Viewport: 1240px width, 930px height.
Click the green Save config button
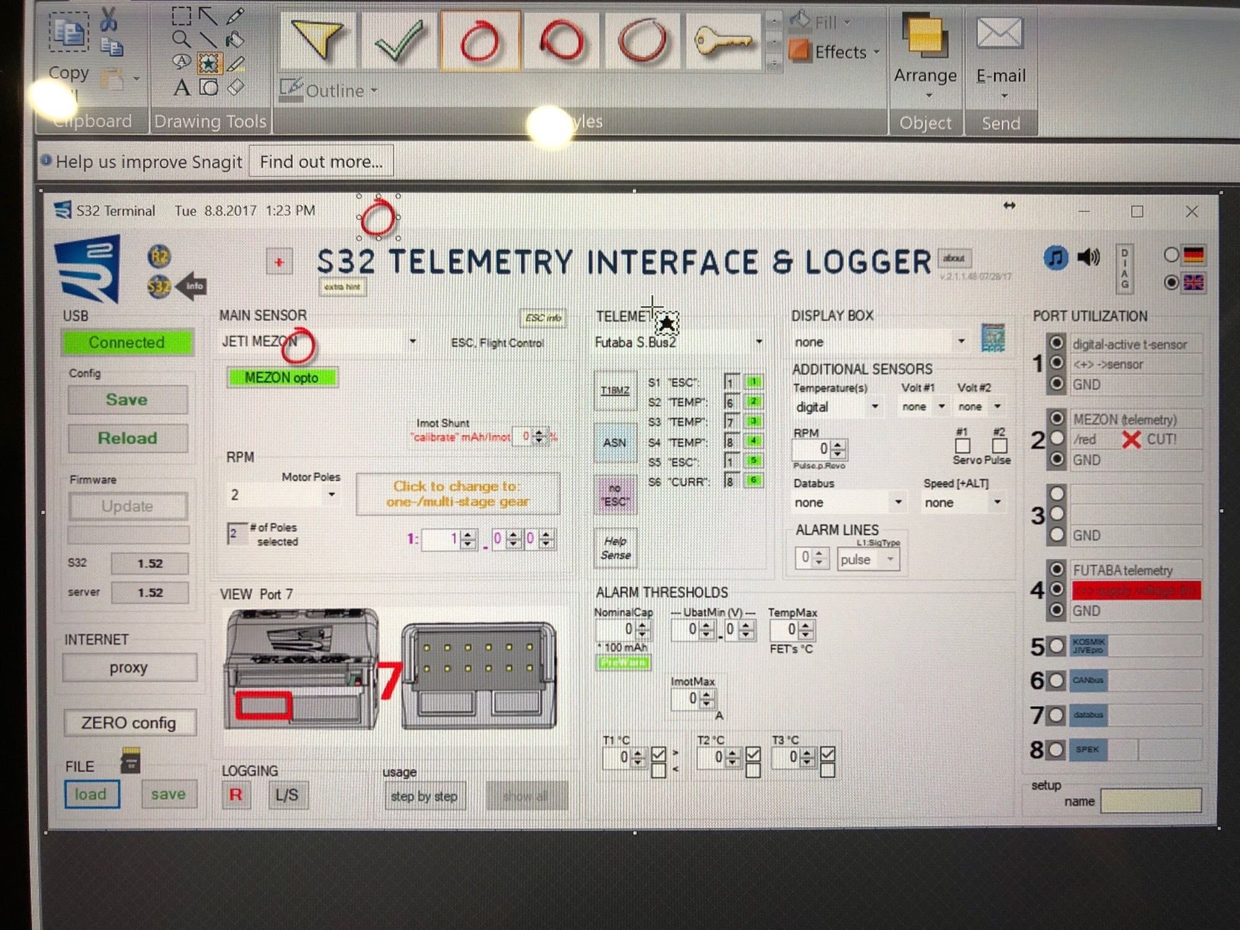tap(127, 400)
